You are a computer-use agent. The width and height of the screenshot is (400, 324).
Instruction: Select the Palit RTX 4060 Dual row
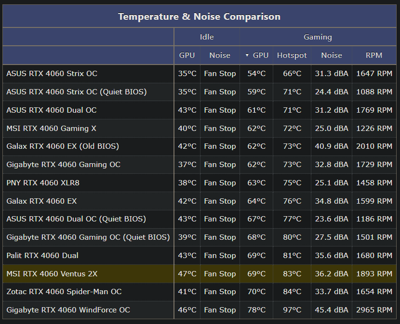[x=200, y=256]
